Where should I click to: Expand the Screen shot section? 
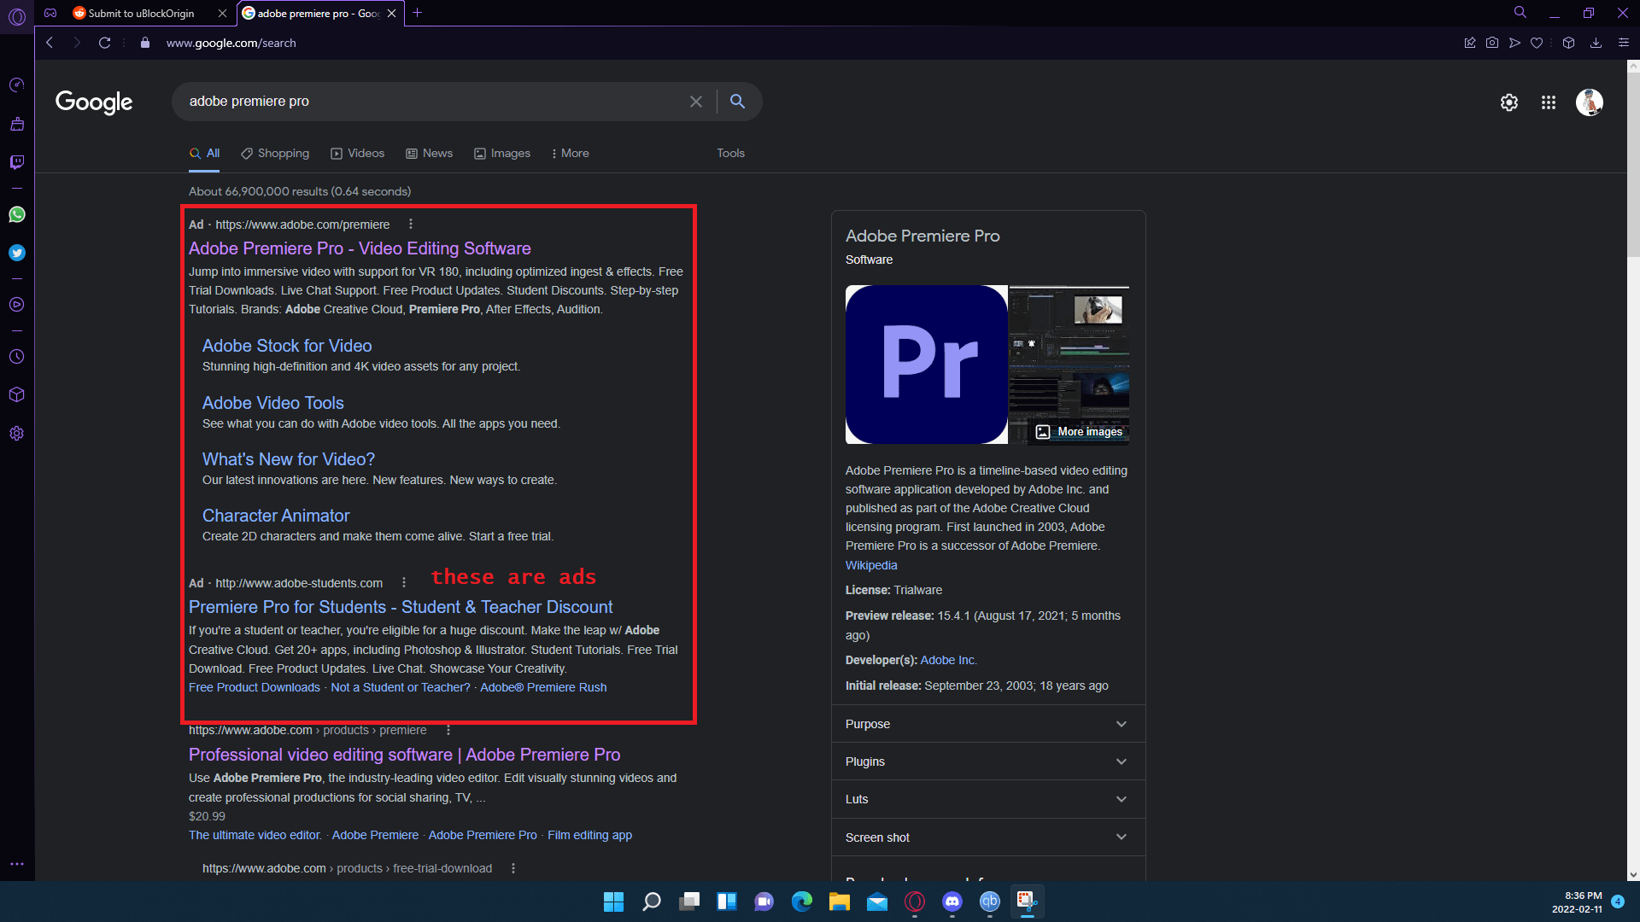pyautogui.click(x=988, y=837)
